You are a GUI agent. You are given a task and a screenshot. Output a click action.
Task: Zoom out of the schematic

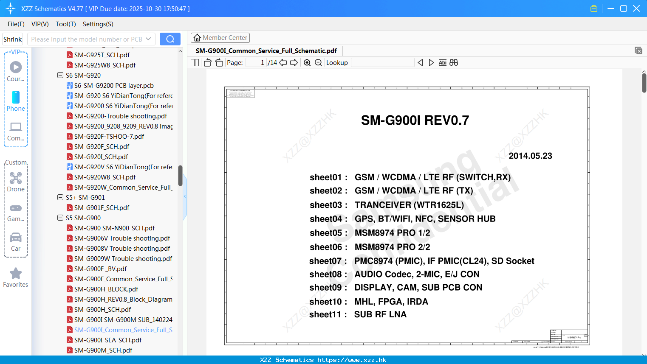click(318, 62)
